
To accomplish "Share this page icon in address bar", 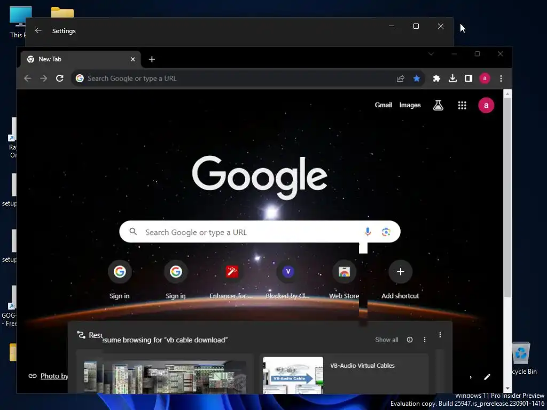I will tap(401, 78).
